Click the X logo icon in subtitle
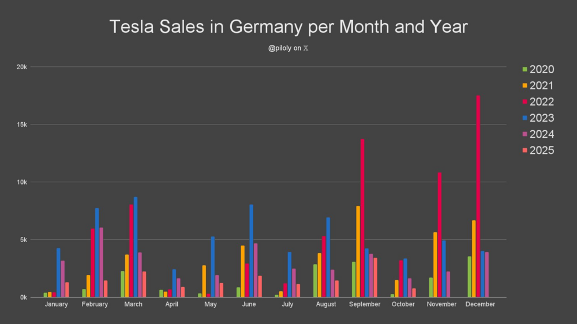Viewport: 577px width, 324px height. (306, 48)
